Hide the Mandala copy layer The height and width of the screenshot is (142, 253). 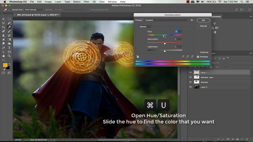(191, 77)
